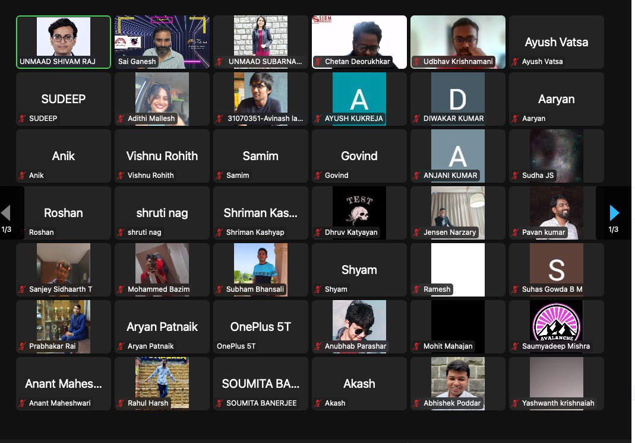Click muted mic icon beside Dhruv Katyayan
Screen dimensions: 635x443
[318, 232]
